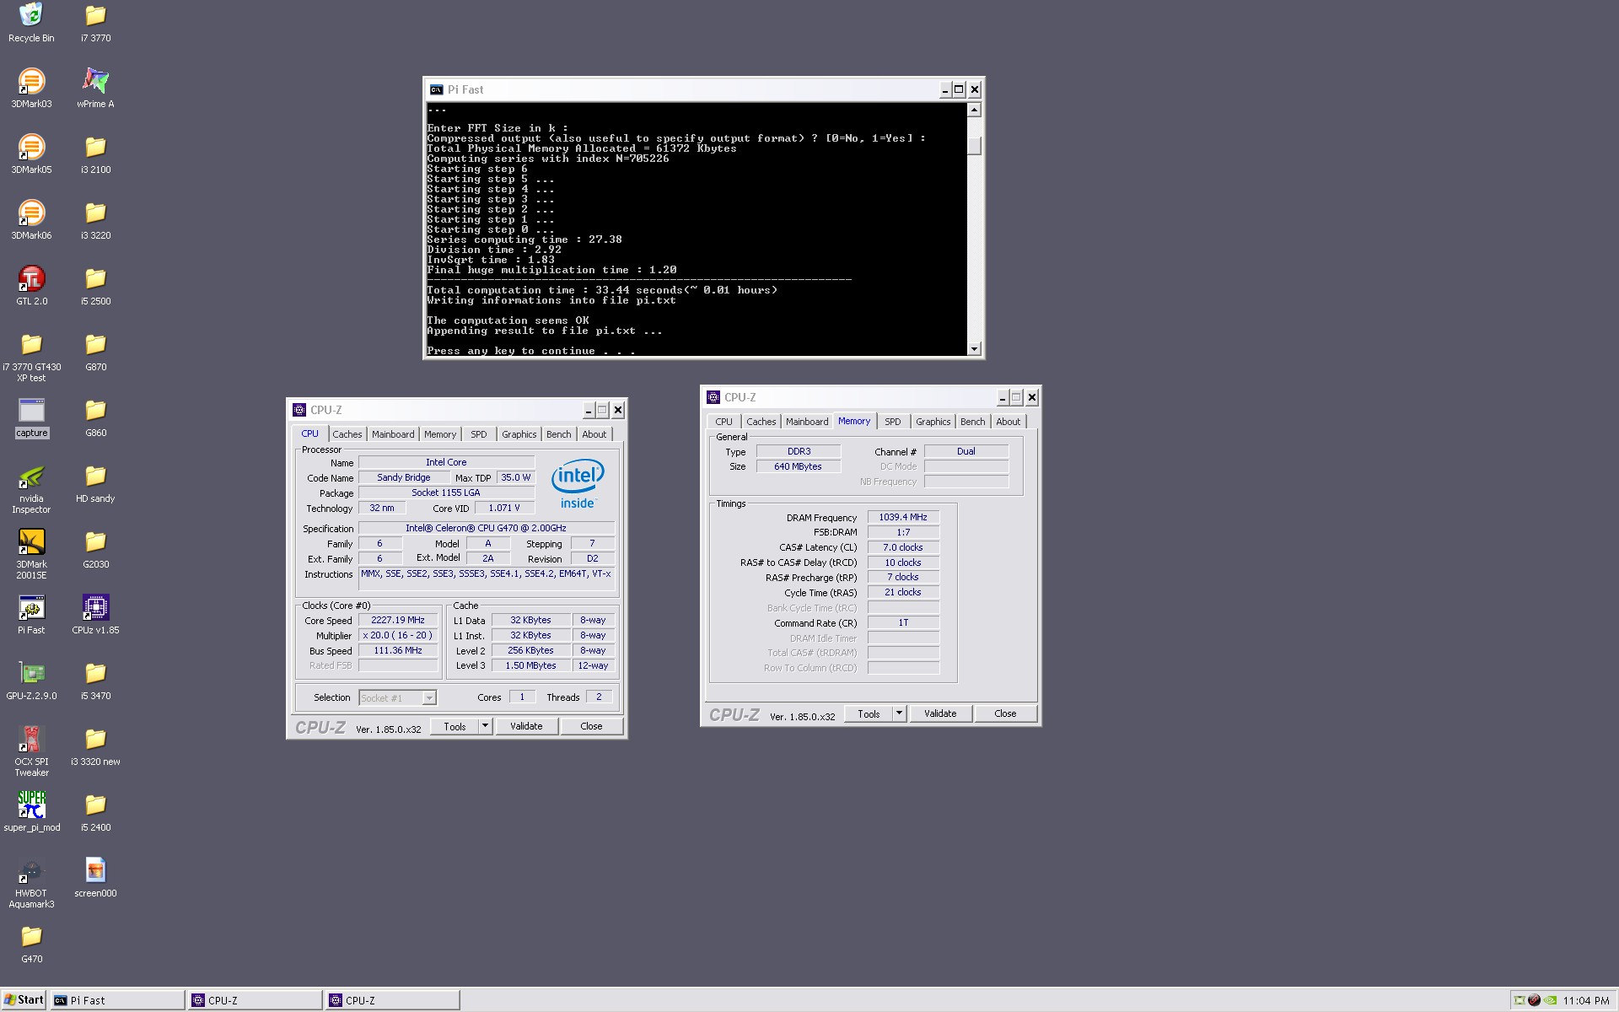Click the Core Speed 2227.19 MHz value

pos(398,620)
